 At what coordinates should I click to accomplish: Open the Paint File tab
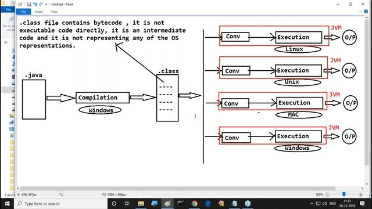click(23, 12)
